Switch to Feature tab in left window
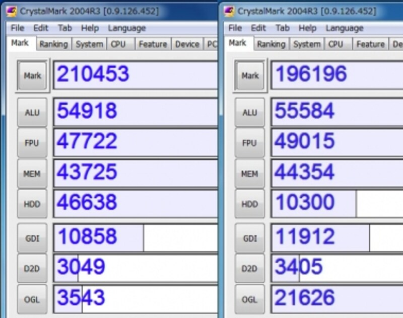 (153, 44)
